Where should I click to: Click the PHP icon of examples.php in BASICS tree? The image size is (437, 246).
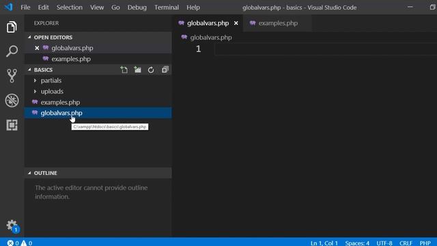(35, 102)
